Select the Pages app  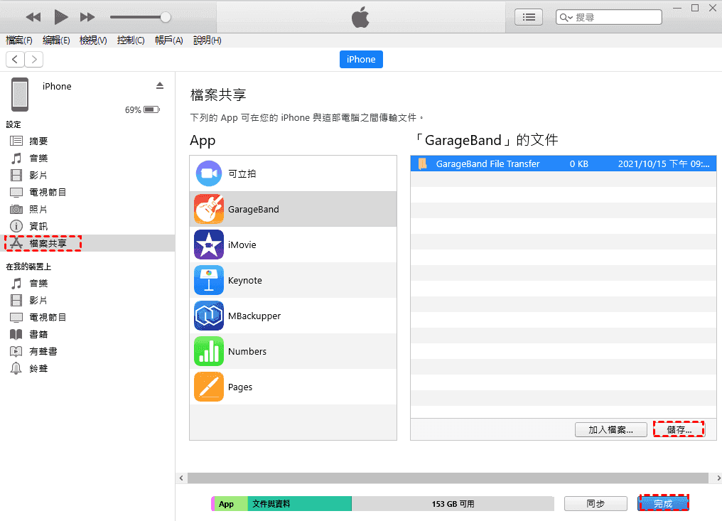coord(239,387)
